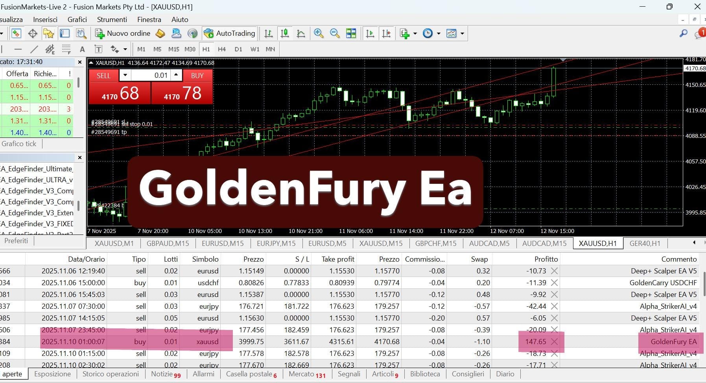Zoom in on the chart

319,33
